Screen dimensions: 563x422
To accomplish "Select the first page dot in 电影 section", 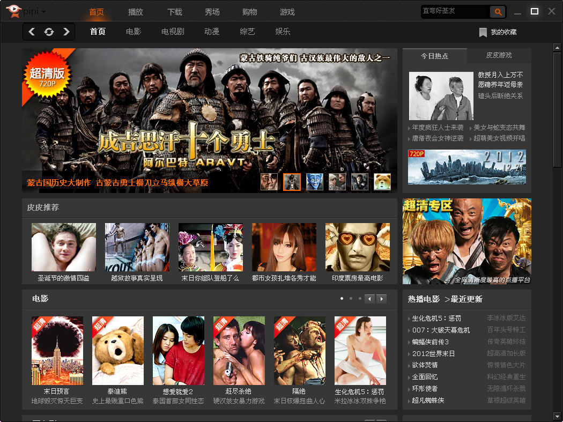I will pyautogui.click(x=342, y=298).
